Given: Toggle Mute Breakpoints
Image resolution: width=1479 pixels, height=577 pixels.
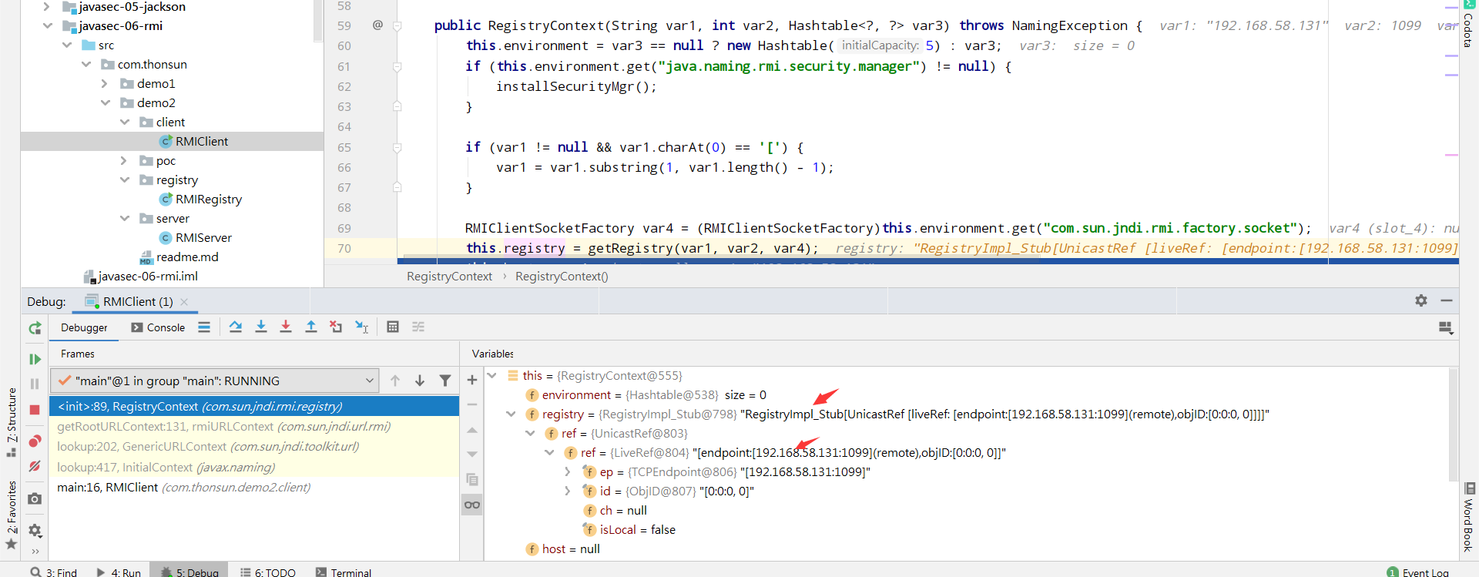Looking at the screenshot, I should (35, 466).
